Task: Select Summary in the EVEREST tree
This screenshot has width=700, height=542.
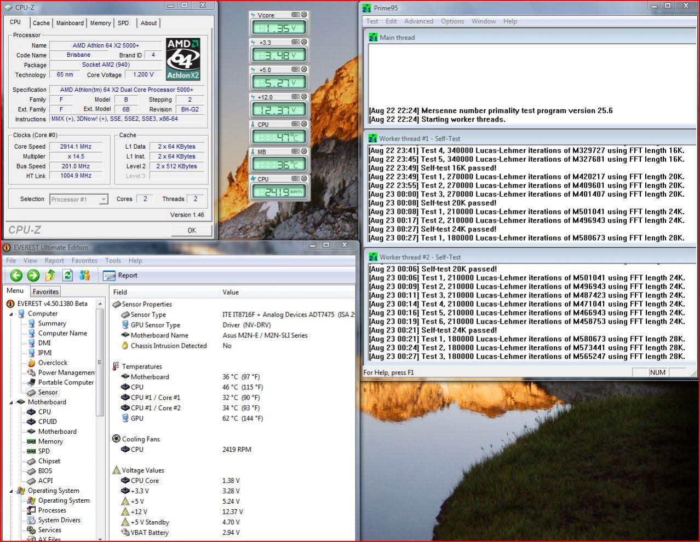Action: click(52, 323)
